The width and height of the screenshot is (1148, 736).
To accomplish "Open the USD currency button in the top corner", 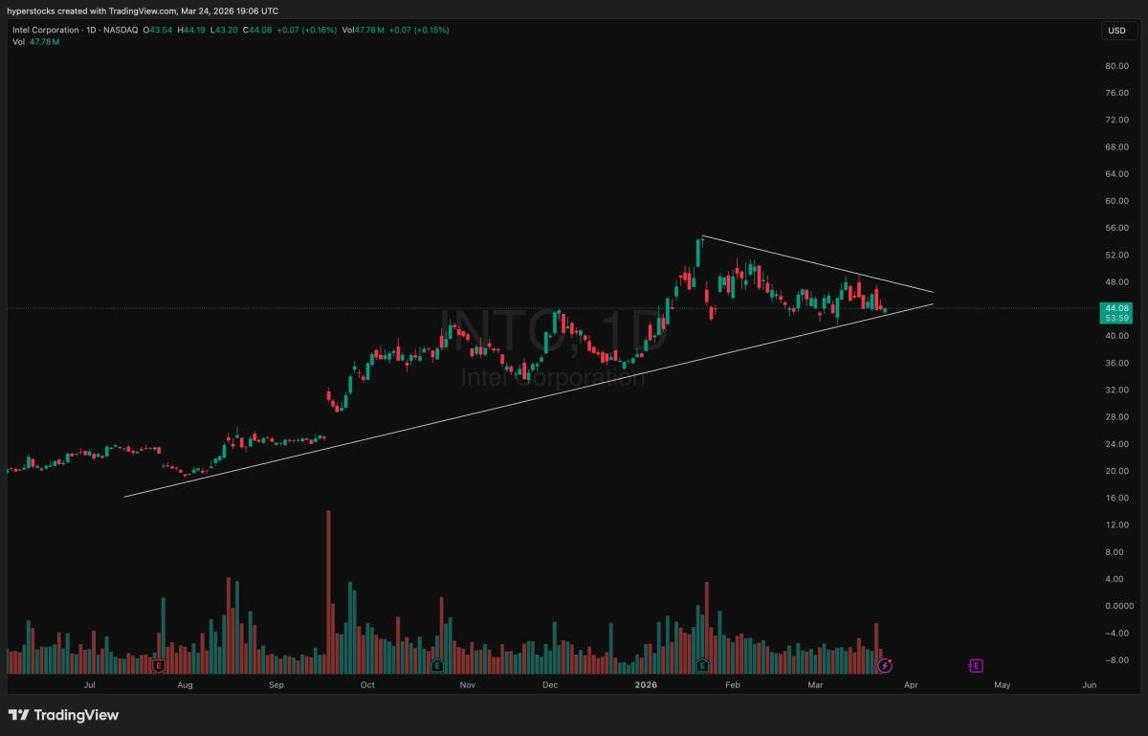I will [x=1115, y=31].
